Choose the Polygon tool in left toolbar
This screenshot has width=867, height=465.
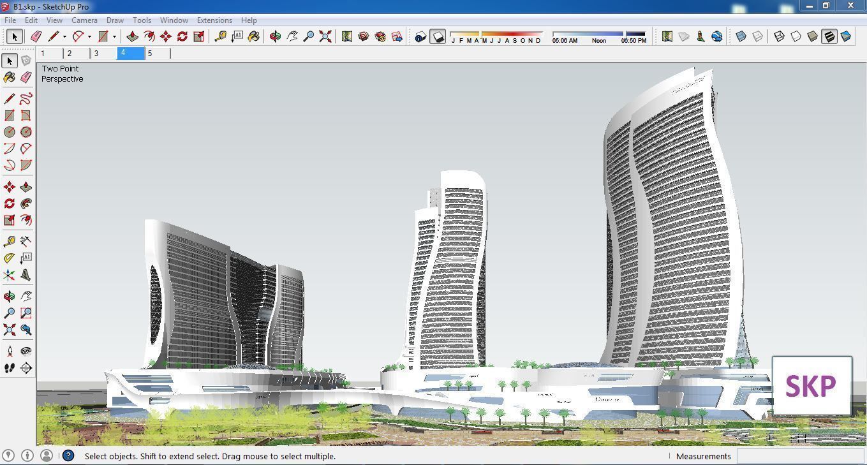(26, 132)
